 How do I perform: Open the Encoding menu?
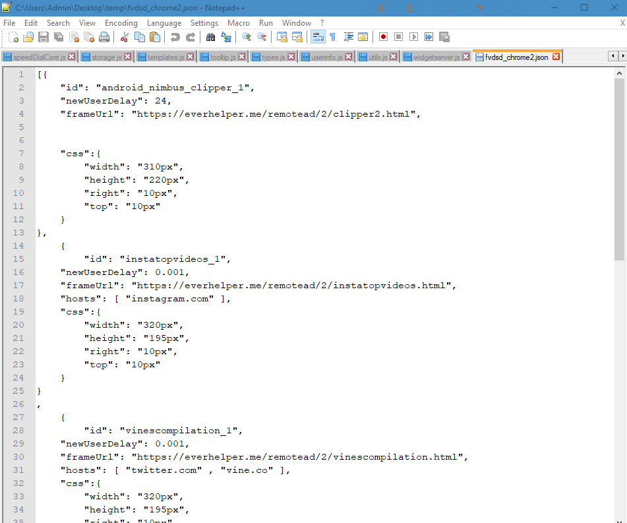click(121, 23)
